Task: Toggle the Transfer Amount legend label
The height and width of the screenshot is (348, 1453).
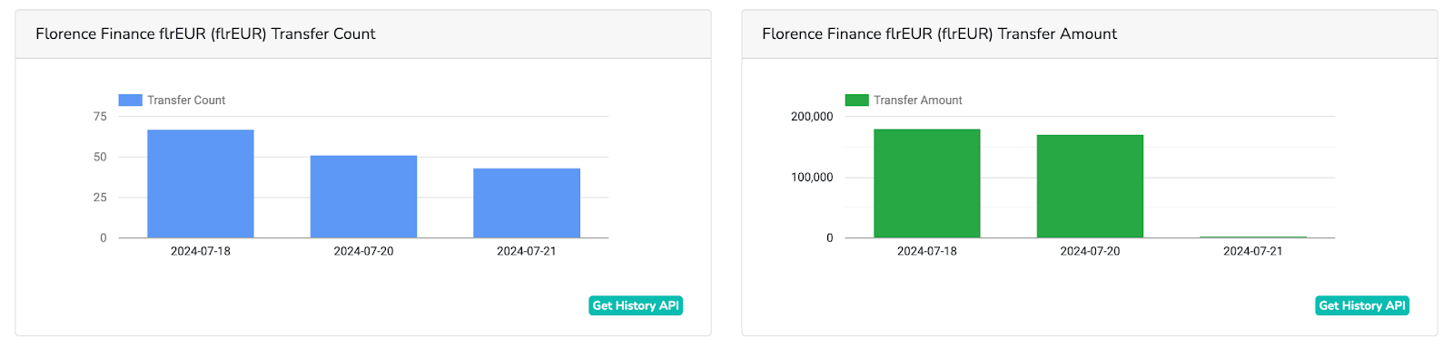Action: (918, 101)
